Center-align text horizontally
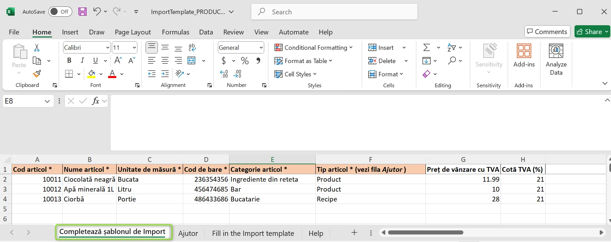The image size is (611, 242). coord(165,61)
